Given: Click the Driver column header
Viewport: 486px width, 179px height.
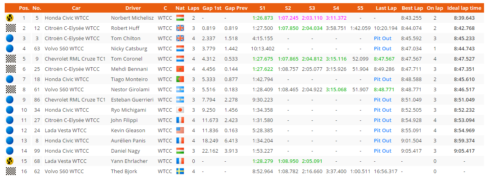Looking at the screenshot, I should (133, 8).
